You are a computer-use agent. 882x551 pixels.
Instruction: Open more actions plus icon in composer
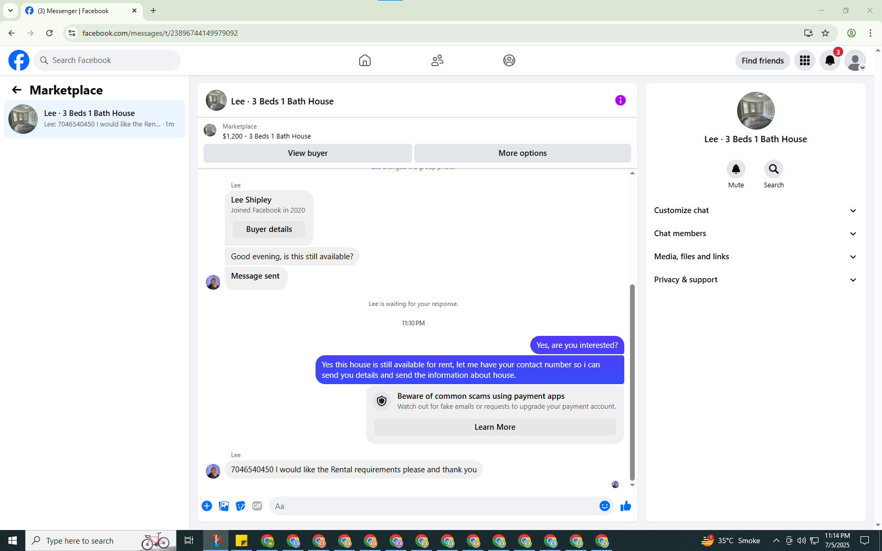[207, 506]
